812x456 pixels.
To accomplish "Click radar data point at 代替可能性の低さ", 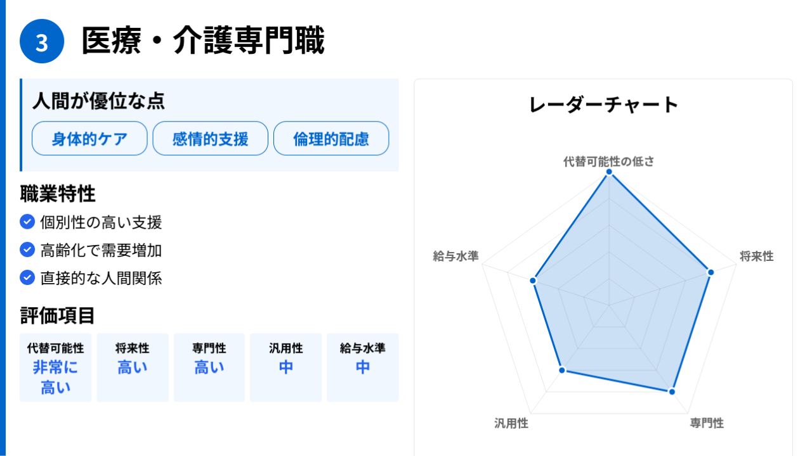I will pyautogui.click(x=609, y=172).
